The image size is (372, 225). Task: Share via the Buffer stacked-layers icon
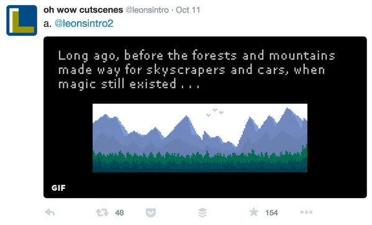point(202,213)
